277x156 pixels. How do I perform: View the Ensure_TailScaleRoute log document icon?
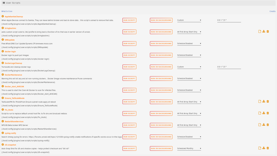point(260,101)
